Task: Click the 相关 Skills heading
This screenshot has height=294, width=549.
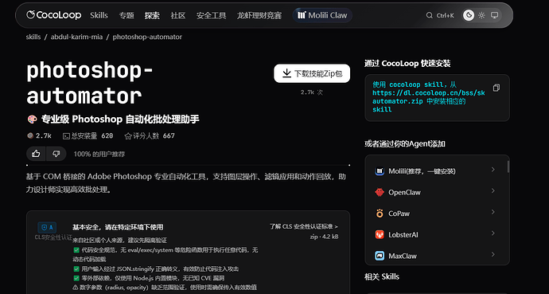Action: [382, 276]
